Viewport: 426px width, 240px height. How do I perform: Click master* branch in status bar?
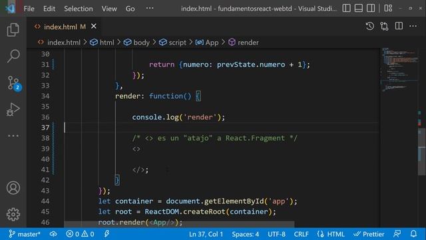coord(25,234)
